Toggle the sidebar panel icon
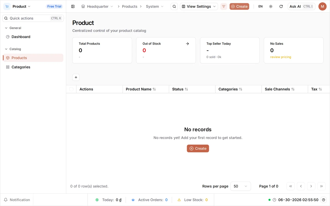This screenshot has height=206, width=330. pyautogui.click(x=73, y=6)
